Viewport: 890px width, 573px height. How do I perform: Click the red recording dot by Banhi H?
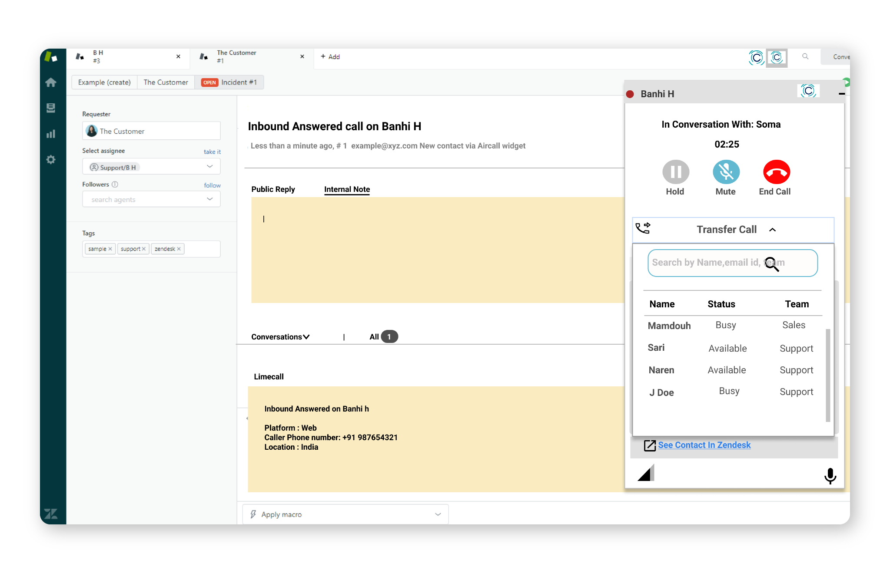pos(630,94)
